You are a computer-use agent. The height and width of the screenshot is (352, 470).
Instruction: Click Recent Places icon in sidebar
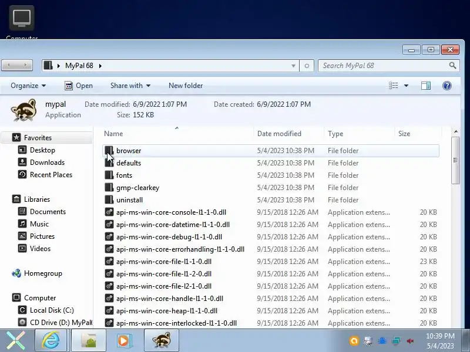point(22,174)
